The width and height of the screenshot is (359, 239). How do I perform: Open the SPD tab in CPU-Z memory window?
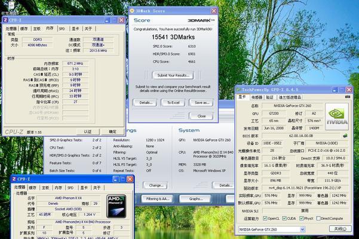62,29
